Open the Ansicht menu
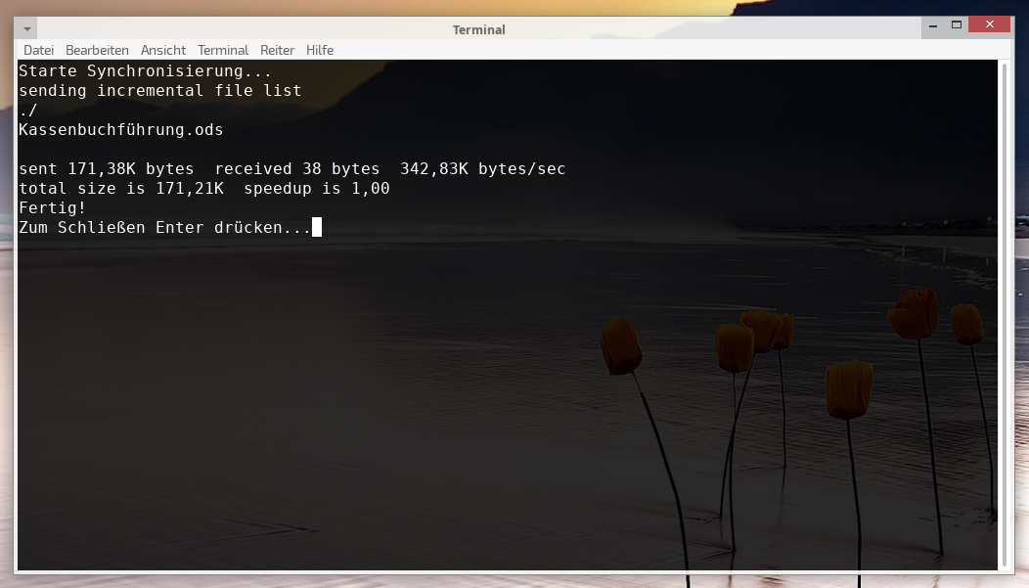This screenshot has height=588, width=1029. tap(162, 51)
